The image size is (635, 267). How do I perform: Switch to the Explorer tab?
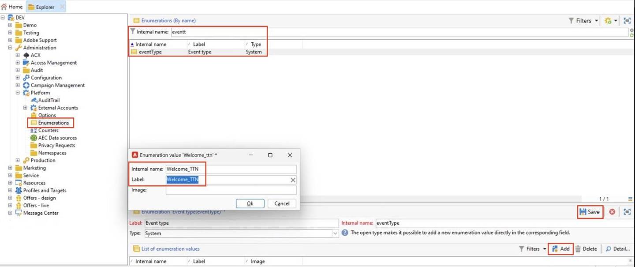(41, 7)
